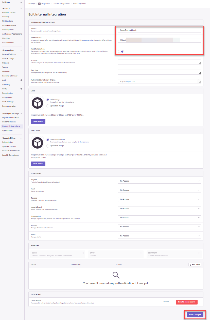Click the magnifying glass empty-state icon
The height and width of the screenshot is (320, 210).
[116, 275]
